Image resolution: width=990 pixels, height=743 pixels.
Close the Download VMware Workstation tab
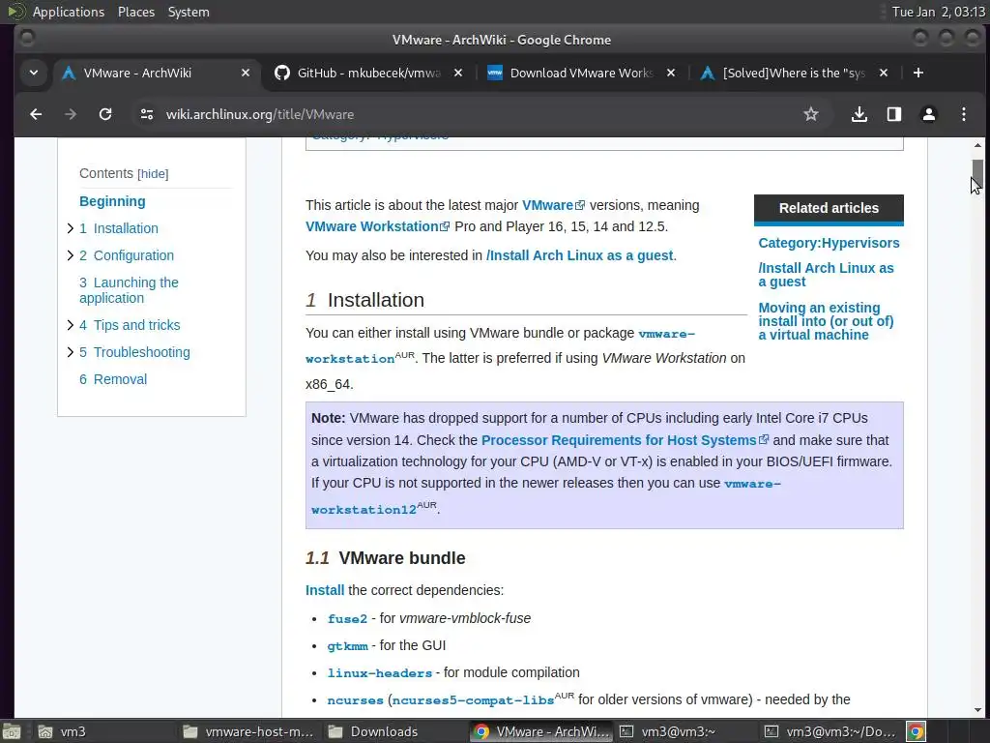click(671, 73)
